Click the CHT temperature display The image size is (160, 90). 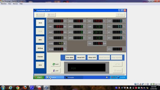coord(117,21)
